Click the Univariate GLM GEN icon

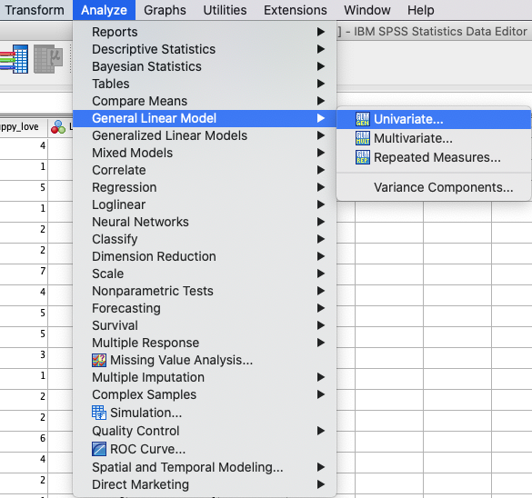(363, 119)
